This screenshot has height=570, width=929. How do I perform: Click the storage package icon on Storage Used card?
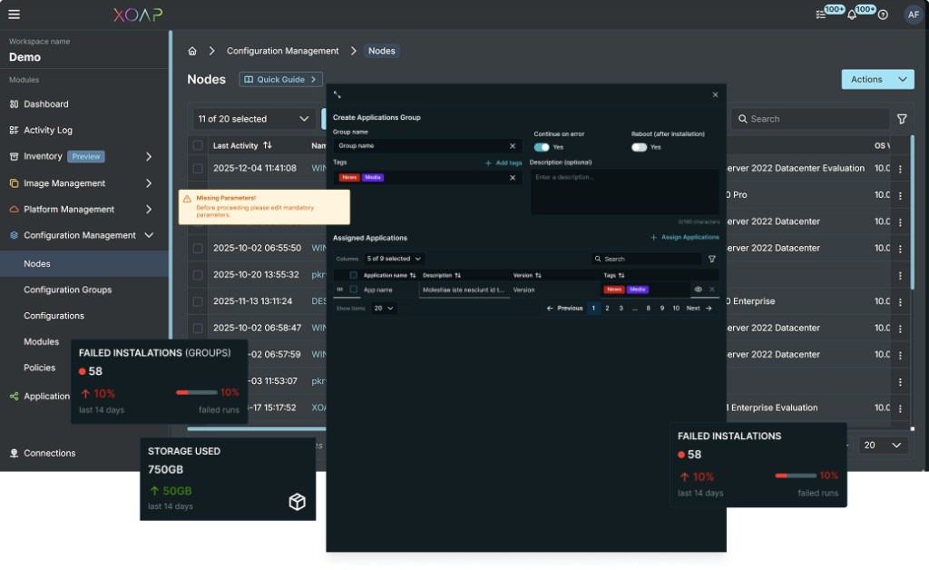pyautogui.click(x=297, y=500)
